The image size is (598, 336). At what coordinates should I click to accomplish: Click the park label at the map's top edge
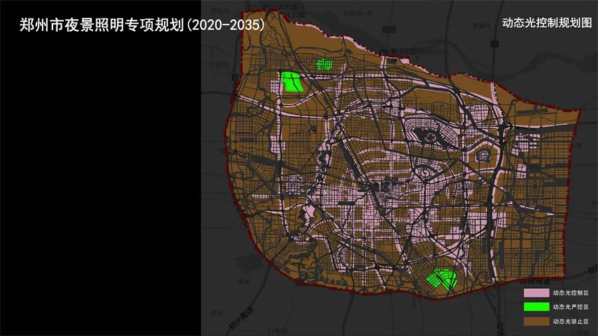292,13
